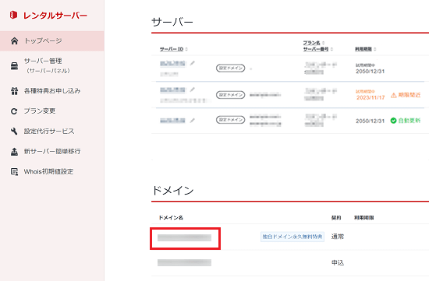The height and width of the screenshot is (281, 429).
Task: Click the レンタルサーバー logo
Action: [x=48, y=16]
